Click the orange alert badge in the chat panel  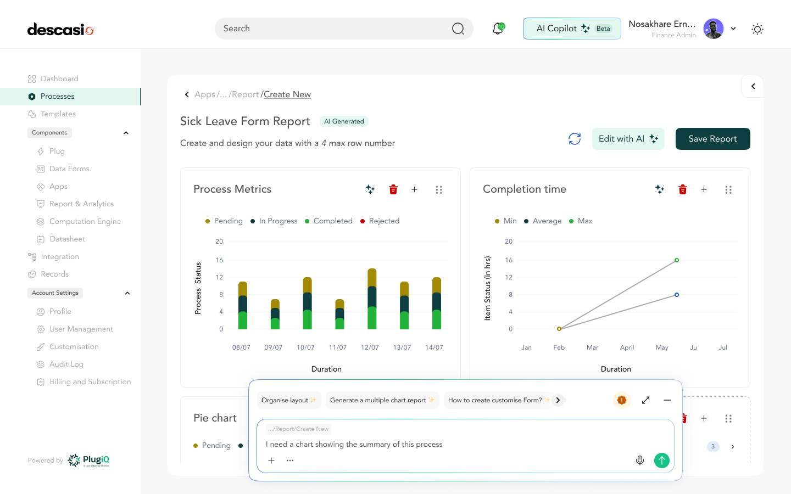point(621,400)
